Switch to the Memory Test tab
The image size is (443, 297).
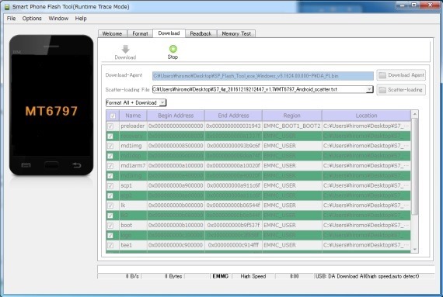point(236,33)
